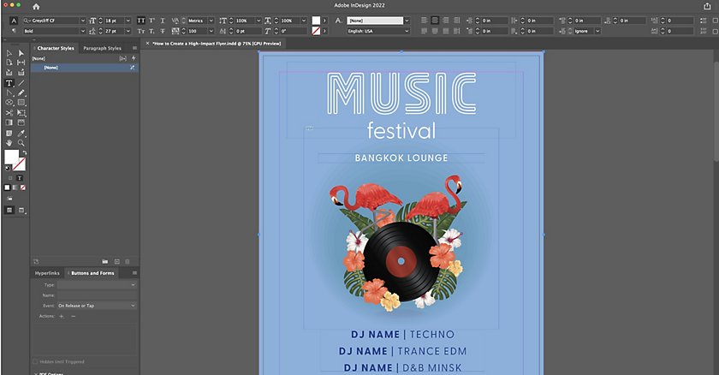The image size is (719, 375).
Task: Select the Type tool
Action: point(9,83)
